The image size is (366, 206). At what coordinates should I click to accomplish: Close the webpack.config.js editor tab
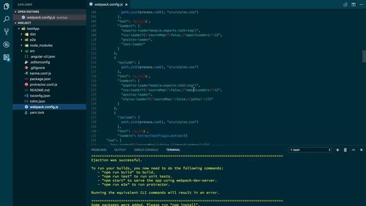pyautogui.click(x=126, y=5)
